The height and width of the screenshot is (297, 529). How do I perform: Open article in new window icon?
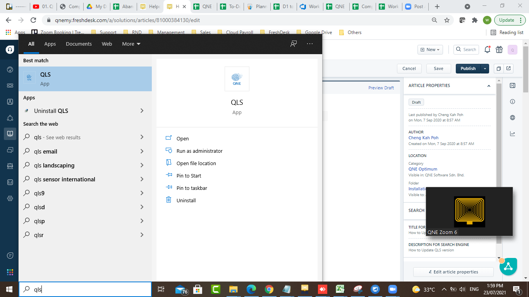pyautogui.click(x=508, y=68)
